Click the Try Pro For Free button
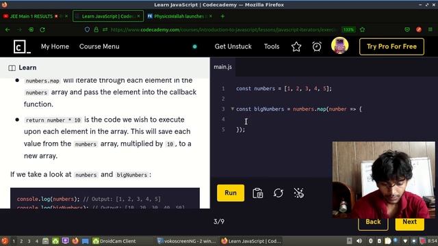This screenshot has height=246, width=438. [391, 46]
